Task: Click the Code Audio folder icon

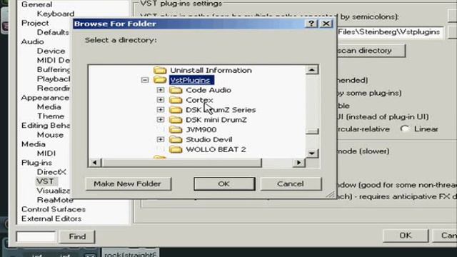Action: pyautogui.click(x=176, y=90)
